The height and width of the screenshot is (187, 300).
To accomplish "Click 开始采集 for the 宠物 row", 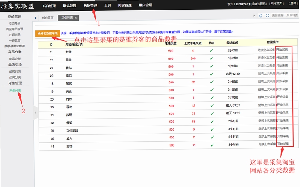I will [x=283, y=144].
